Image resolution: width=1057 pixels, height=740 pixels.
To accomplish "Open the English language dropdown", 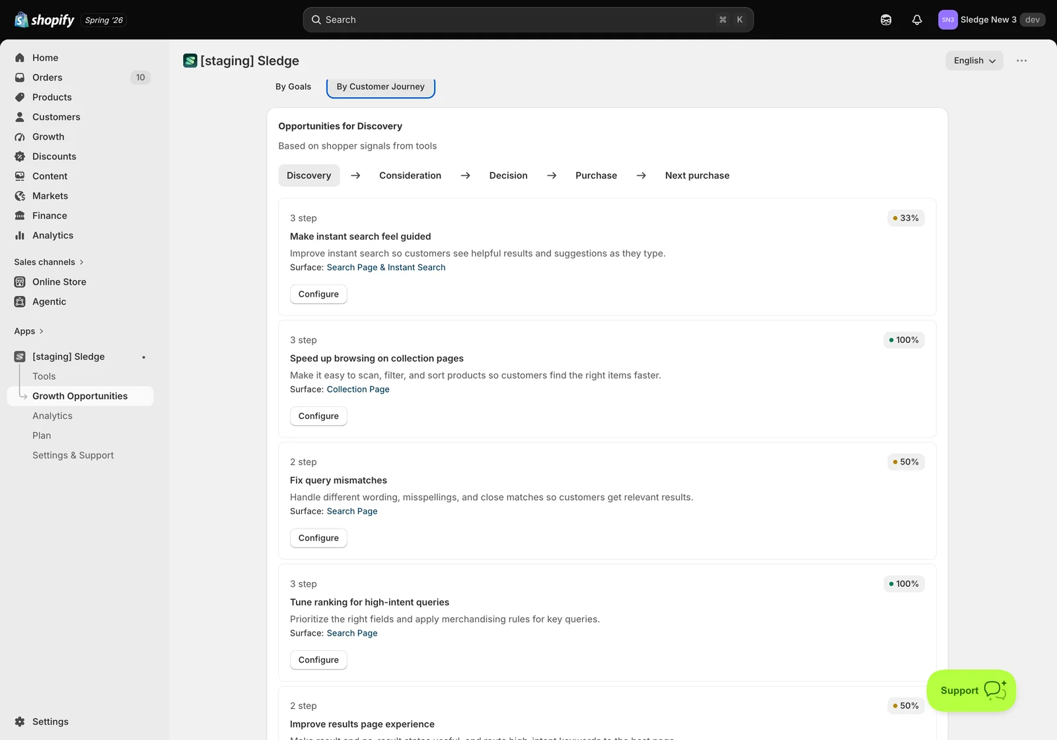I will coord(974,61).
